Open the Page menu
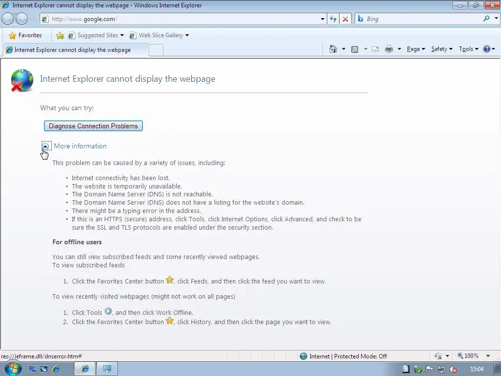Screen dimensions: 501x376 [416, 49]
